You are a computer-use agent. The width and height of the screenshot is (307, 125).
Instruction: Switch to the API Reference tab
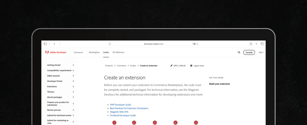point(118,52)
